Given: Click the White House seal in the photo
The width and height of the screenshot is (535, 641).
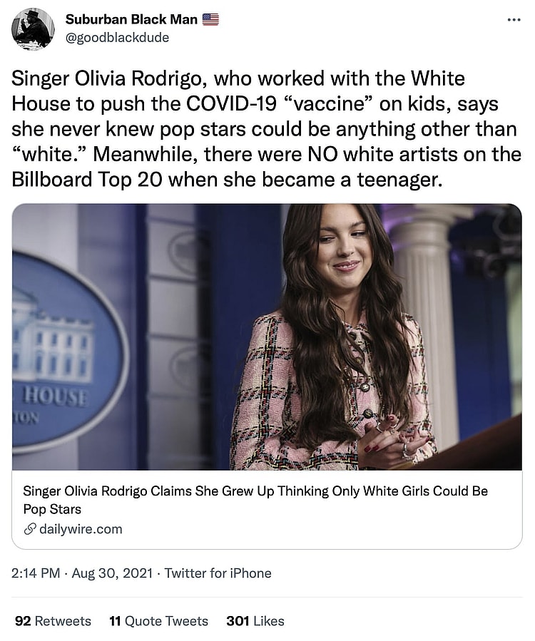Looking at the screenshot, I should [x=61, y=349].
